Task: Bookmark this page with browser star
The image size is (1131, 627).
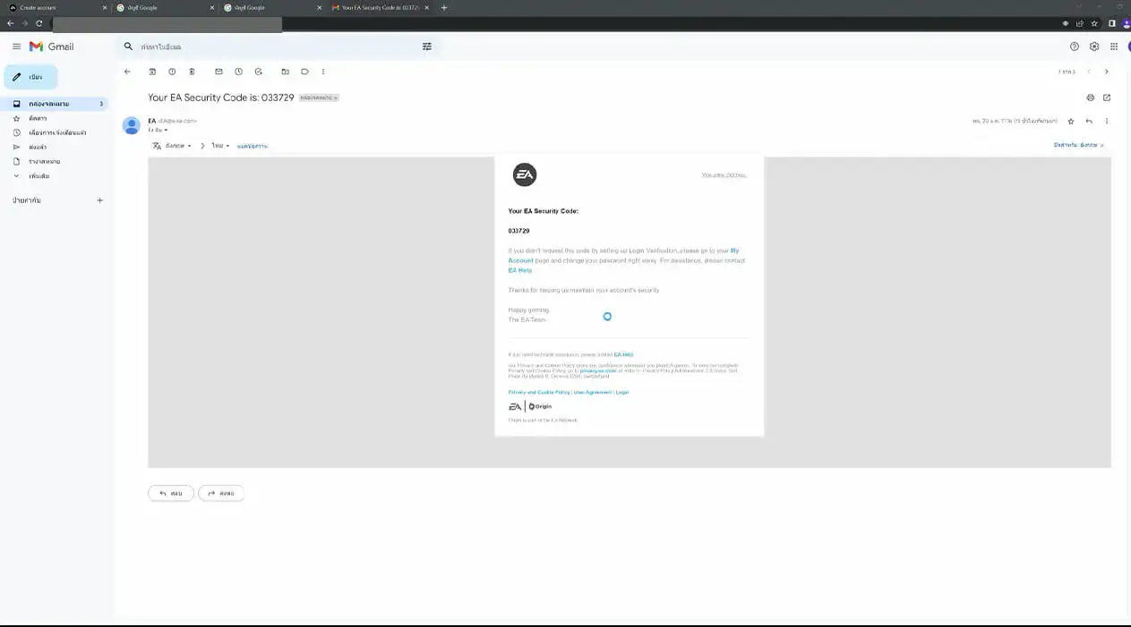Action: pyautogui.click(x=1094, y=23)
